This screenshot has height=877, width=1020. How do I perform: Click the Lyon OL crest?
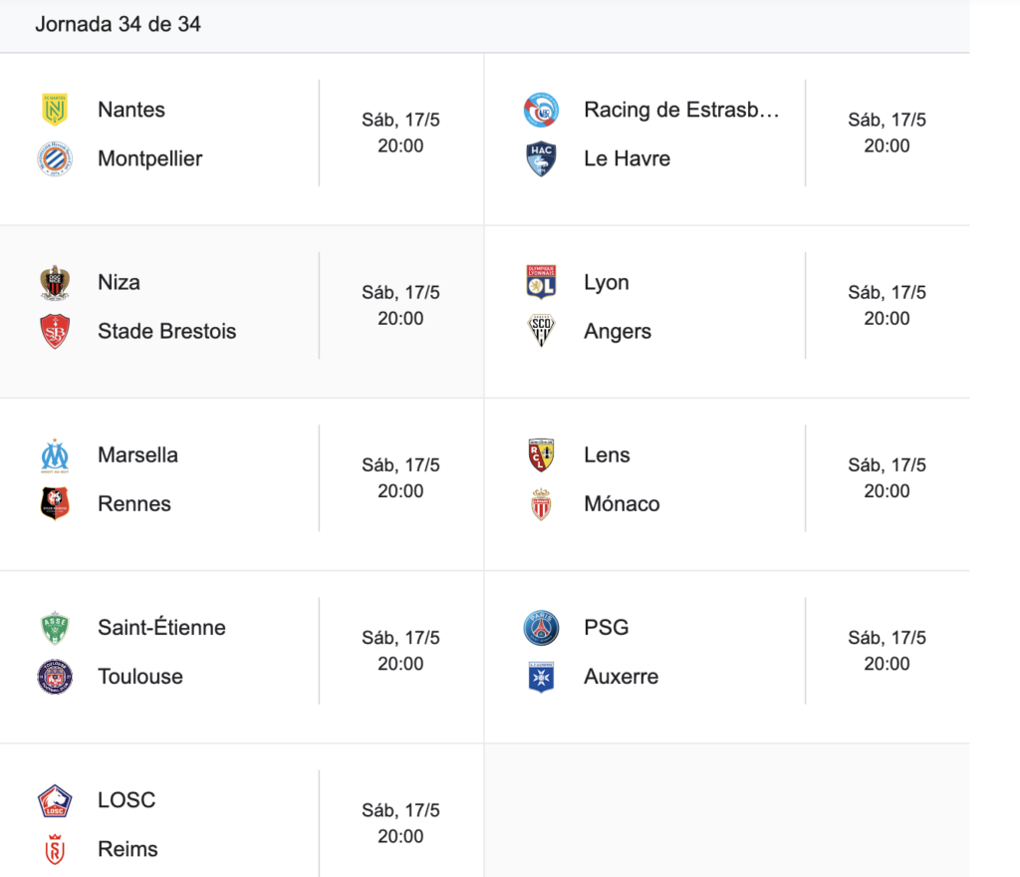tap(541, 282)
